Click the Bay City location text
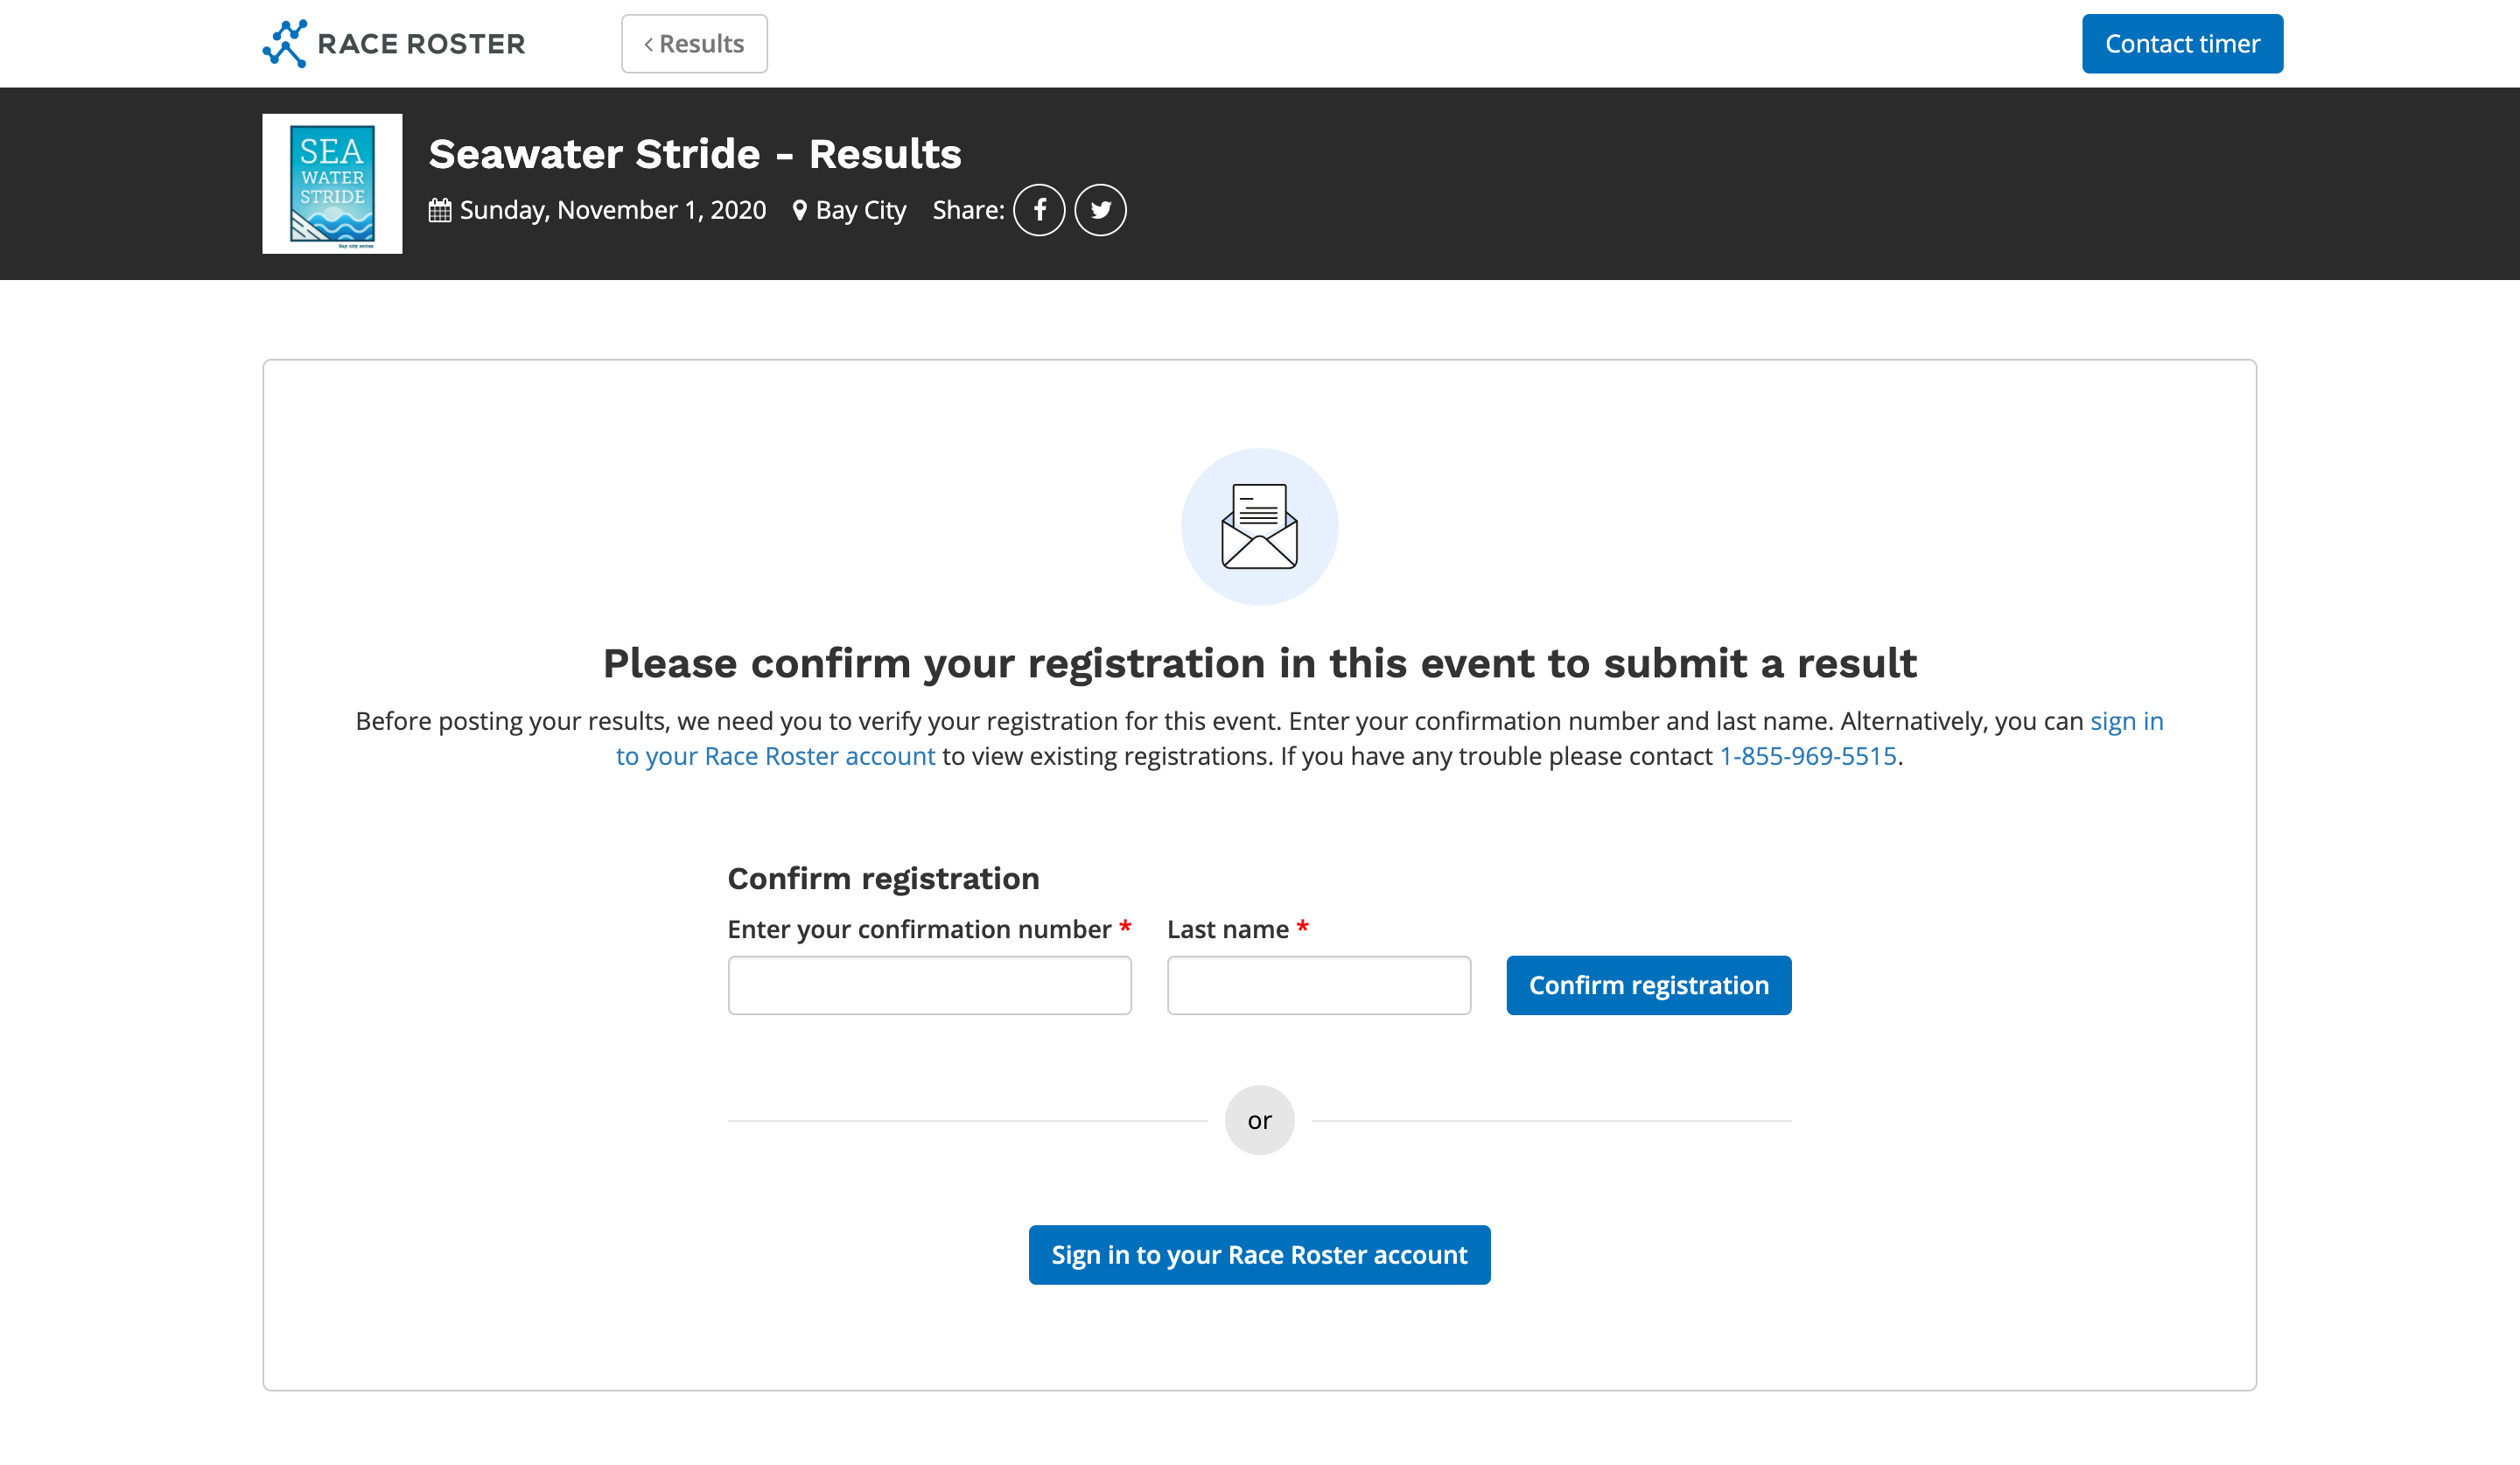The width and height of the screenshot is (2520, 1465). 860,211
